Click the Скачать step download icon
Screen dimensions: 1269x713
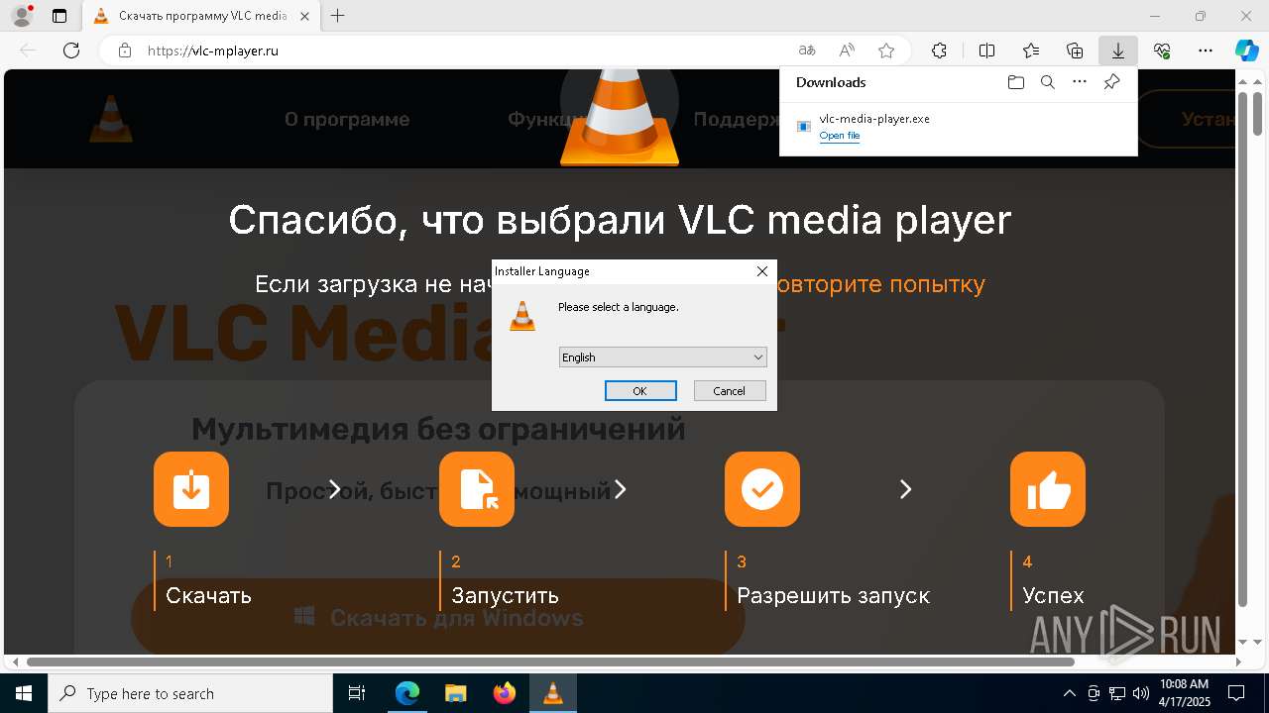tap(191, 489)
